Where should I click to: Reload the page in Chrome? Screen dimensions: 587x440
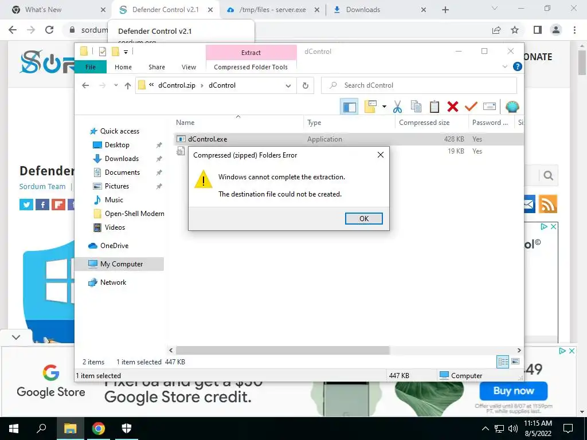49,30
